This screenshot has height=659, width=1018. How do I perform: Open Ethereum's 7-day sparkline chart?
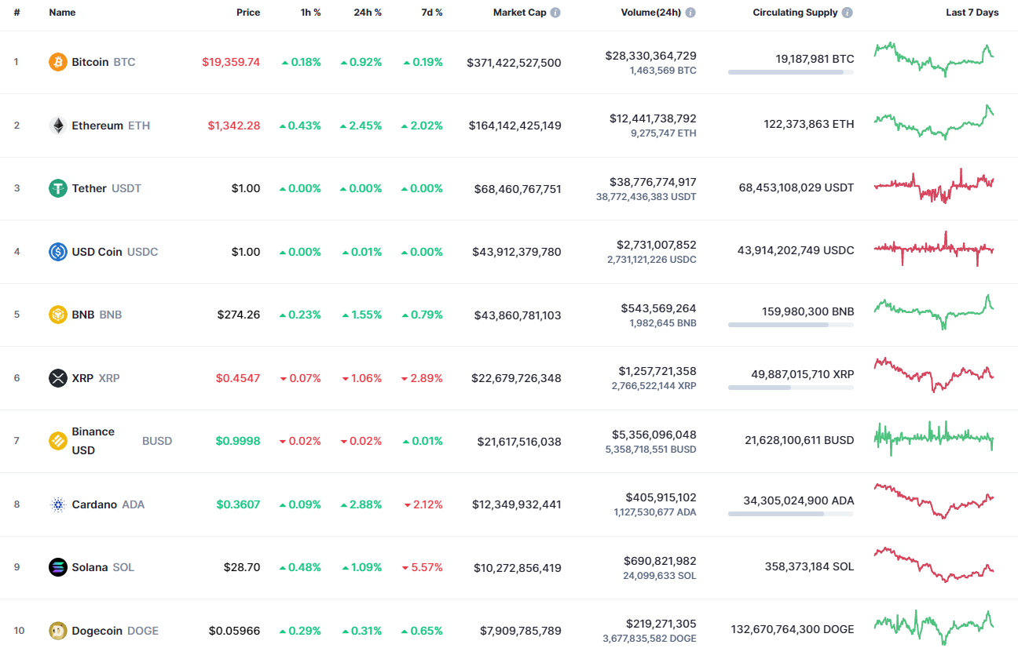[934, 122]
